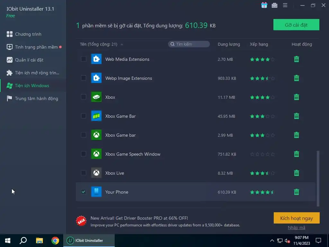The height and width of the screenshot is (247, 329).
Task: Click the IObit Uninstaller taskbar button
Action: (x=89, y=241)
